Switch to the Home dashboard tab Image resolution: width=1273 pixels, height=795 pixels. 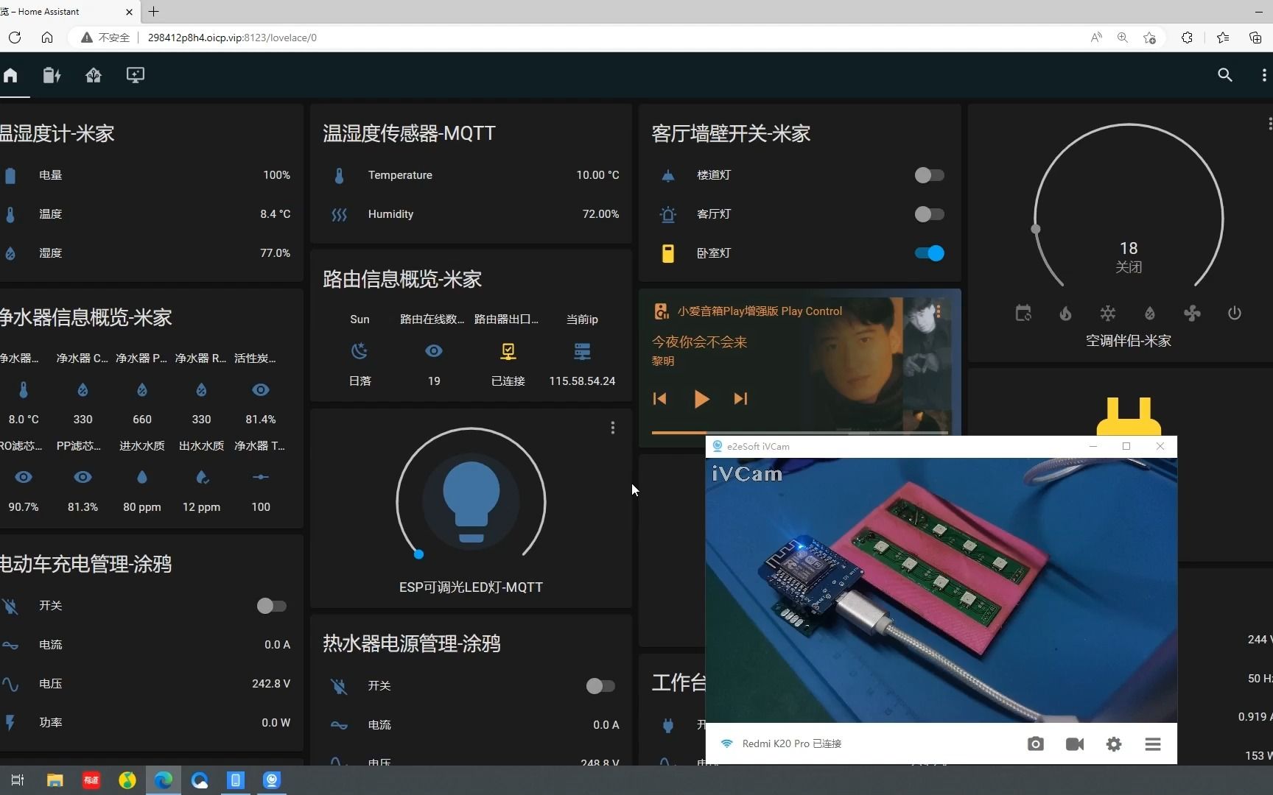click(x=11, y=75)
